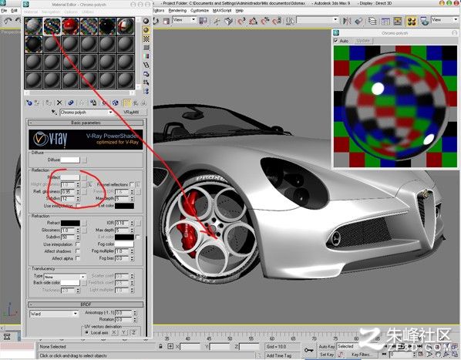The image size is (461, 360).
Task: Click Fog color swatch
Action: [x=124, y=244]
